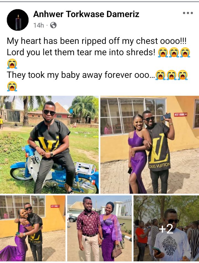
Task: Click the 14h post timestamp
Action: tap(38, 25)
